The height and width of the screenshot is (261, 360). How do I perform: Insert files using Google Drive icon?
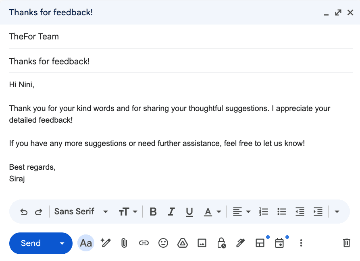[183, 243]
